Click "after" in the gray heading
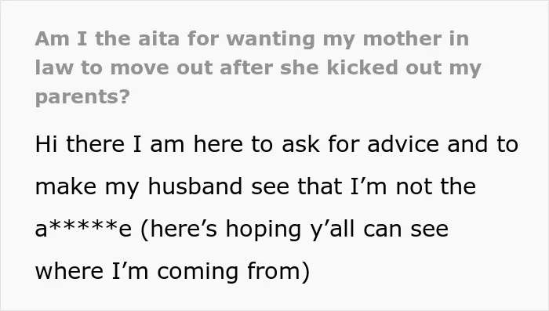The height and width of the screenshot is (311, 549). [246, 67]
